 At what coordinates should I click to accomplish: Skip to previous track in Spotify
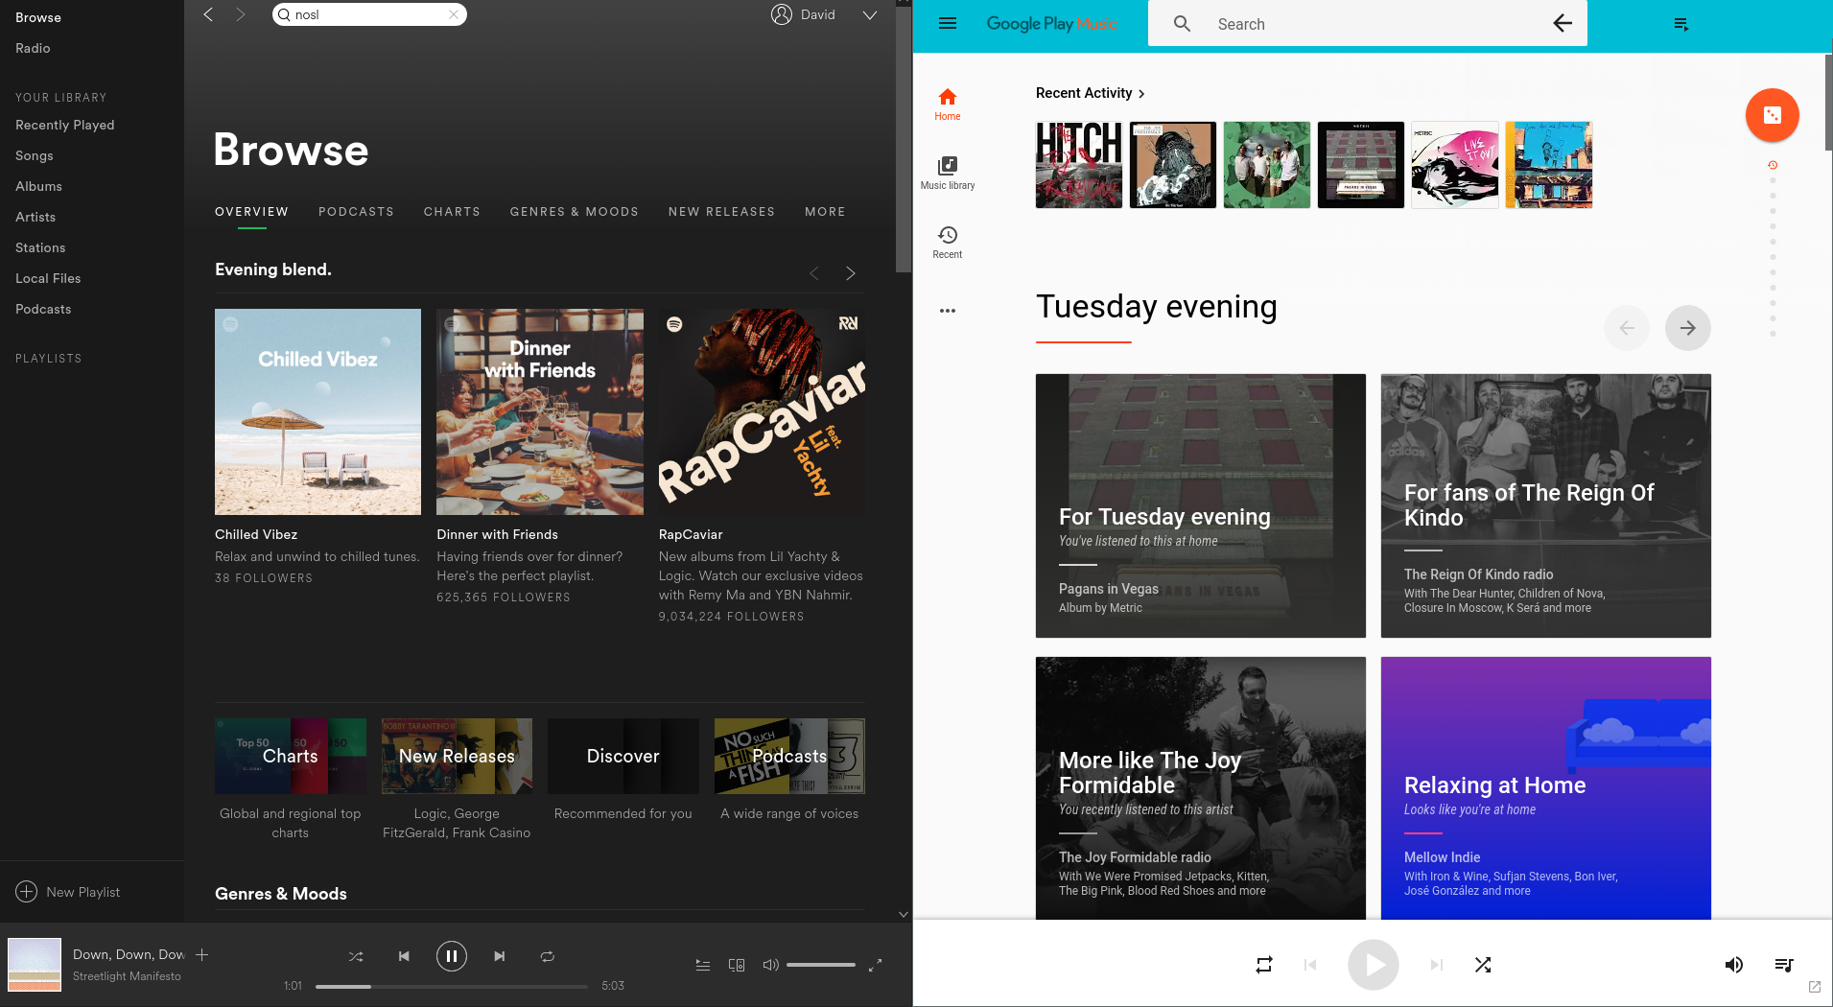(404, 956)
